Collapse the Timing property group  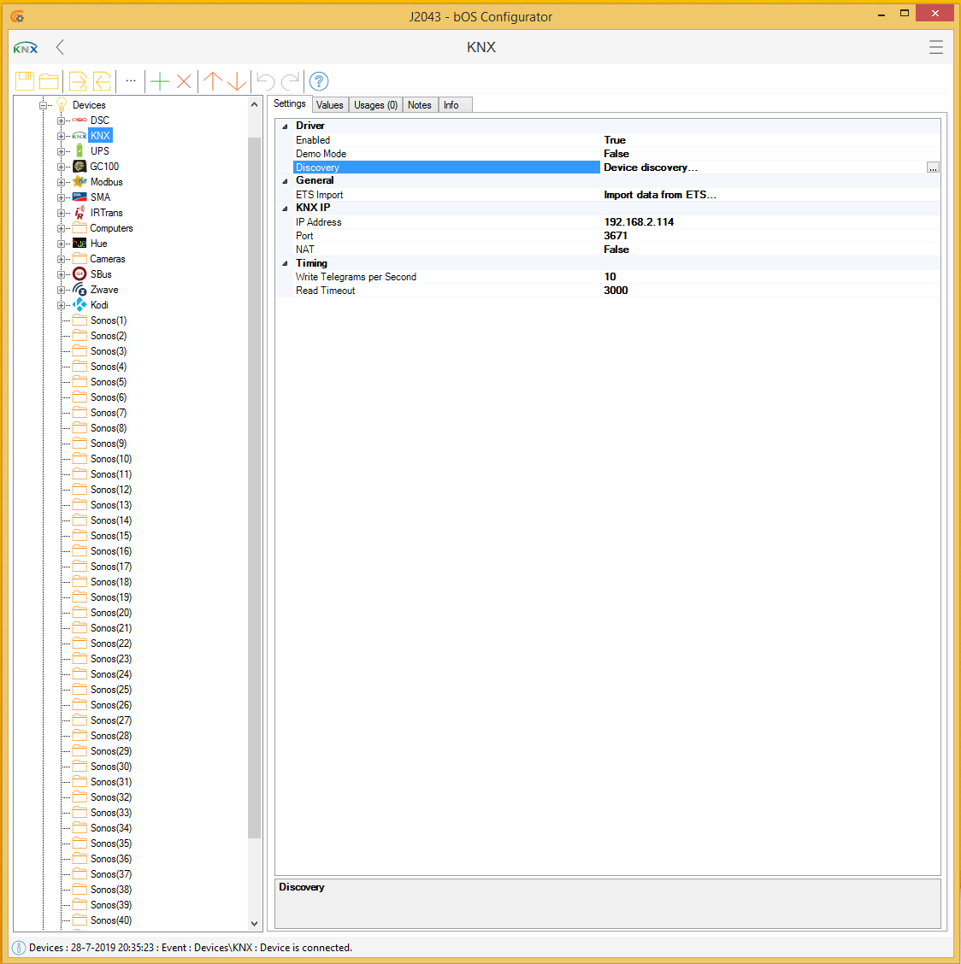click(x=286, y=264)
